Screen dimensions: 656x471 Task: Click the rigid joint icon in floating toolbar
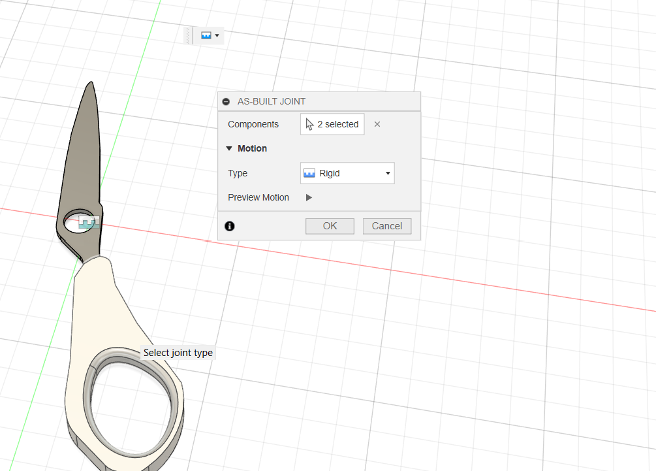pyautogui.click(x=206, y=35)
